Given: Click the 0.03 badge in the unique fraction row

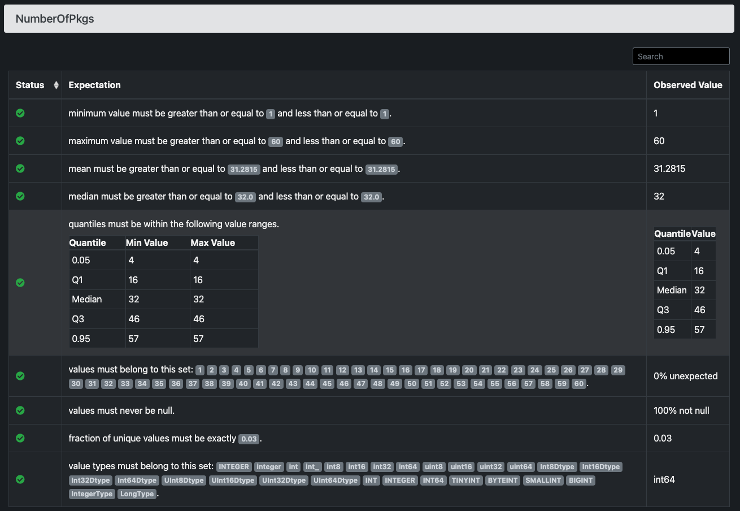Looking at the screenshot, I should [249, 439].
